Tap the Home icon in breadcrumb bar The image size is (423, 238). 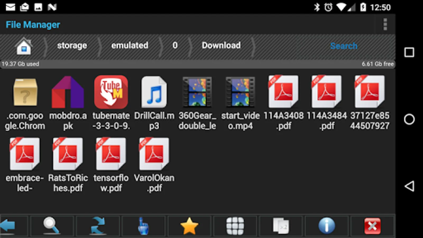click(x=24, y=46)
